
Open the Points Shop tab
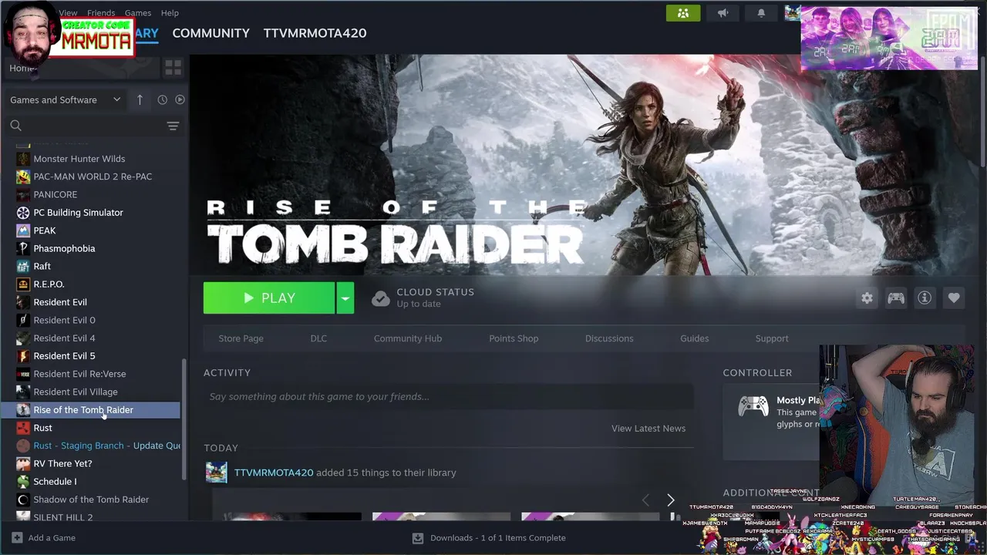click(514, 338)
